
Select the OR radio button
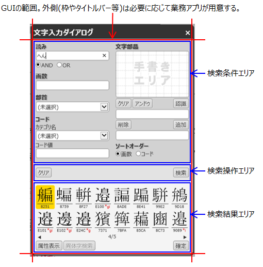click(59, 65)
